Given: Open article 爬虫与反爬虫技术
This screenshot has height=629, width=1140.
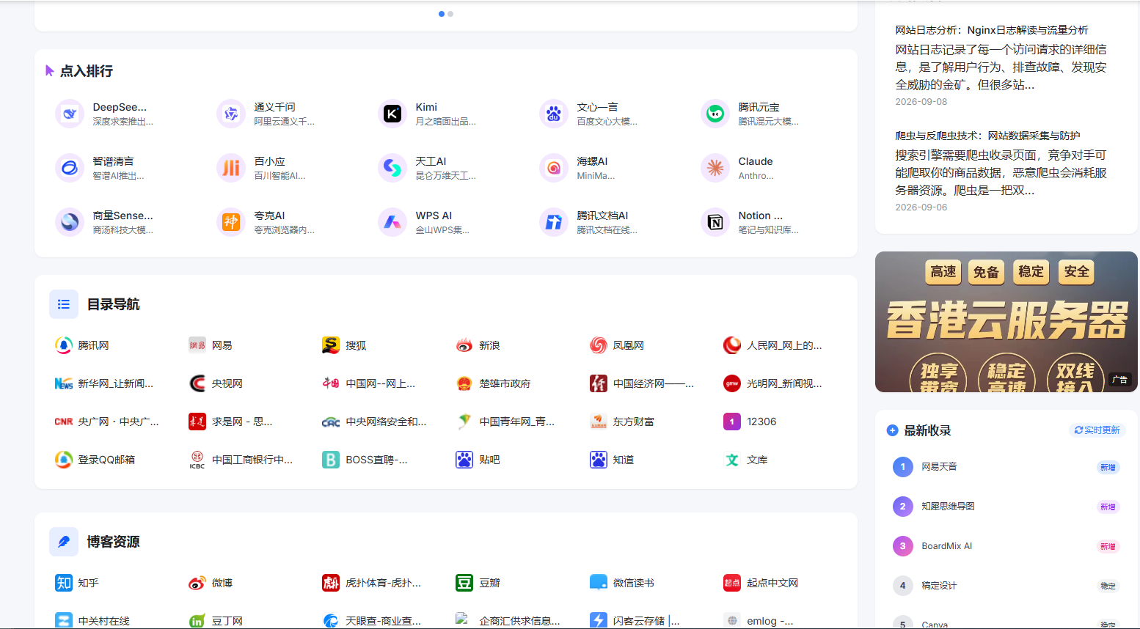Looking at the screenshot, I should click(987, 136).
